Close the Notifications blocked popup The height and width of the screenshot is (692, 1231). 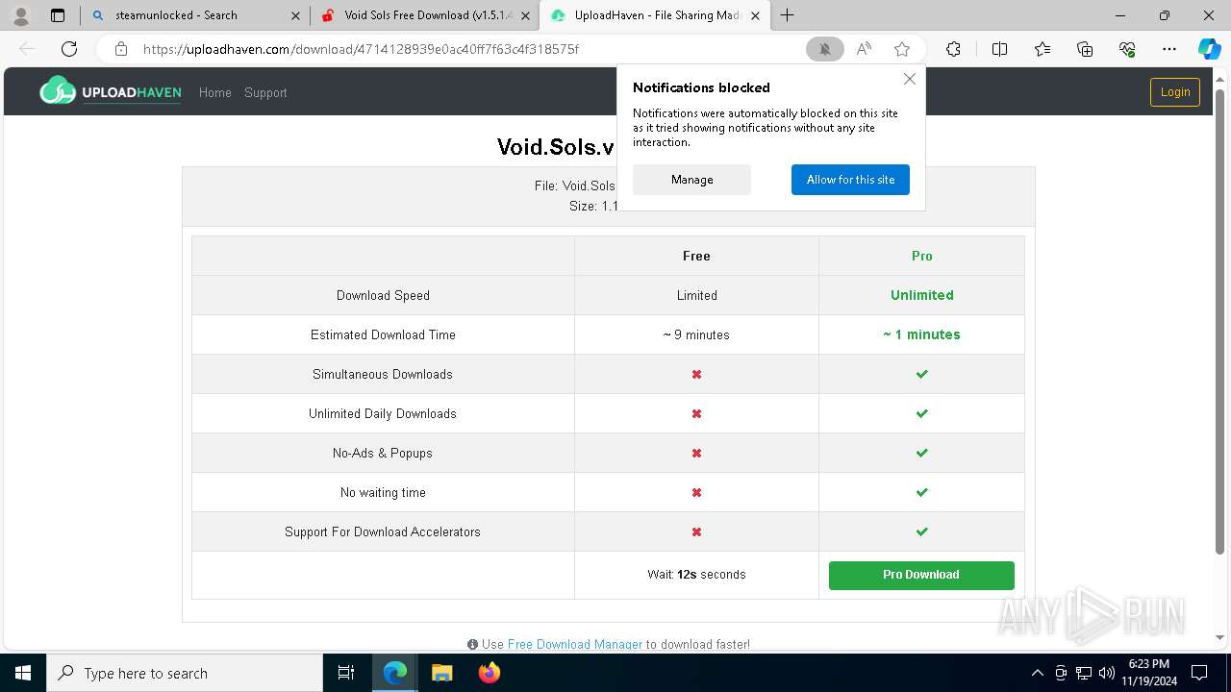click(x=910, y=79)
